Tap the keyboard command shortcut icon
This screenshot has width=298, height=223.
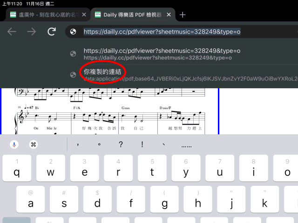(x=34, y=144)
